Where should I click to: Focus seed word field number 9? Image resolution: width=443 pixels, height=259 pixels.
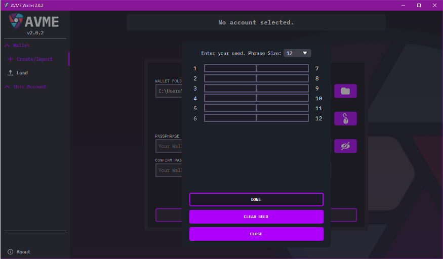click(283, 89)
